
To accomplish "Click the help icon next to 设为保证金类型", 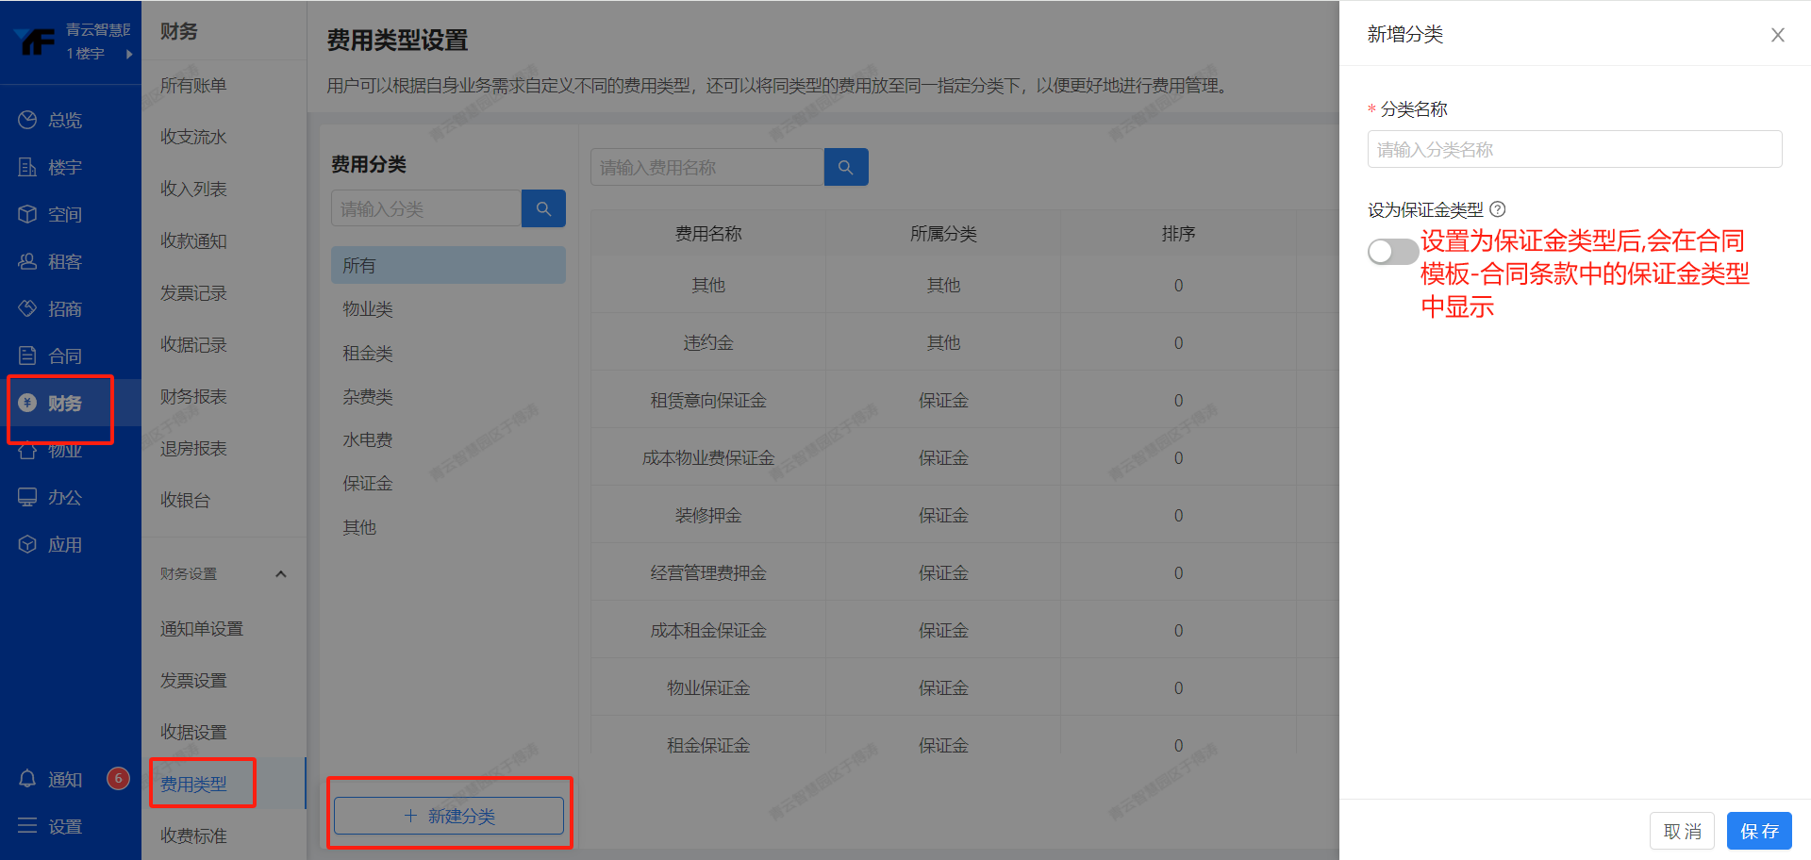I will [1497, 209].
